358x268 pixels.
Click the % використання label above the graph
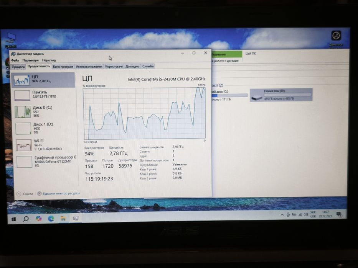pyautogui.click(x=94, y=86)
